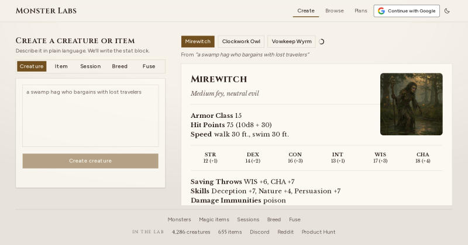
Task: Show the Mirewitch example
Action: 198,41
